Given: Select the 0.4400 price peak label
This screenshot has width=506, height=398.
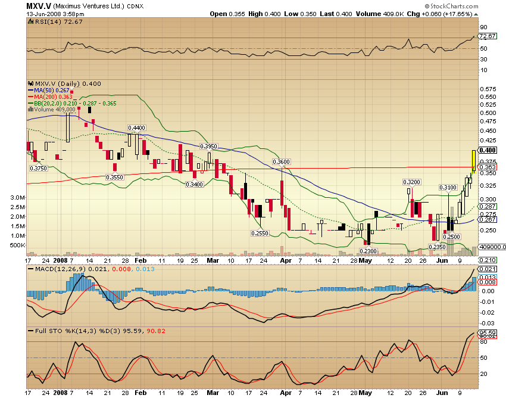Looking at the screenshot, I should pos(137,128).
